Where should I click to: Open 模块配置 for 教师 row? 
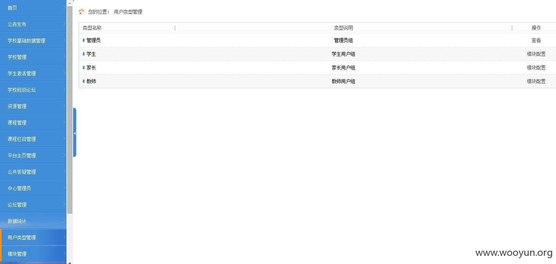click(536, 81)
